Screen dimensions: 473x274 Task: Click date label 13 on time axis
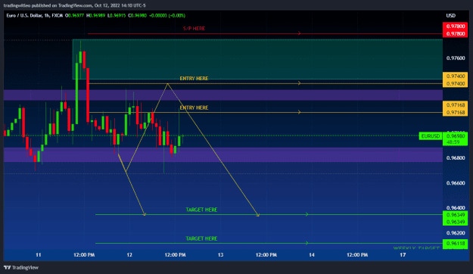pyautogui.click(x=220, y=255)
